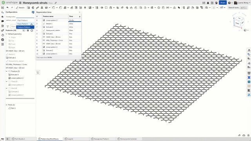Viewport: 251px width, 141px height.
Task: Open the regeneration times stopwatch icon
Action: click(32, 31)
